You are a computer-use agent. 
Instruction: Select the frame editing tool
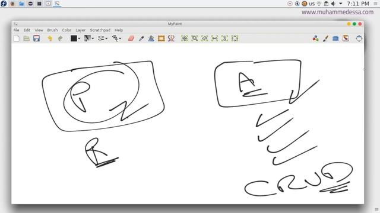[x=161, y=38]
